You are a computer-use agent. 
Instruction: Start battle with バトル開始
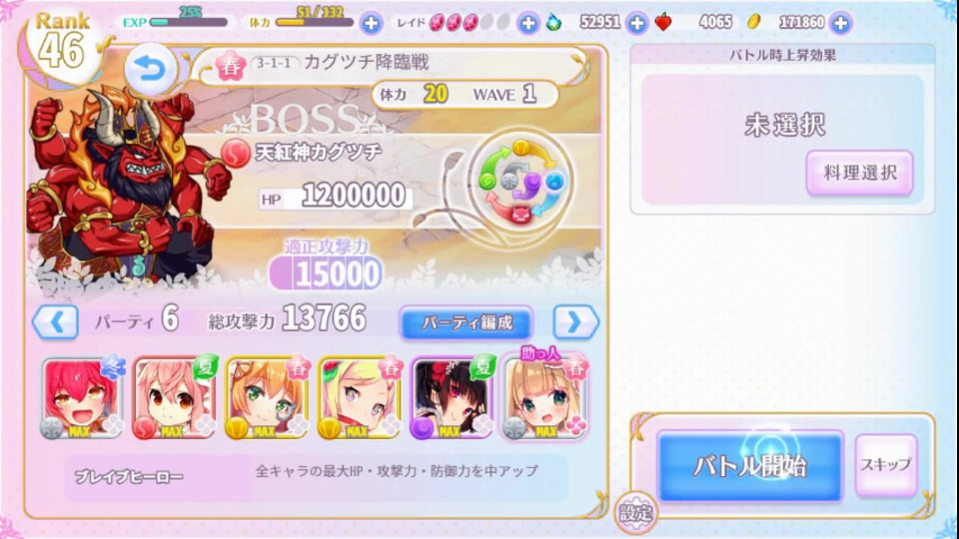pos(750,466)
